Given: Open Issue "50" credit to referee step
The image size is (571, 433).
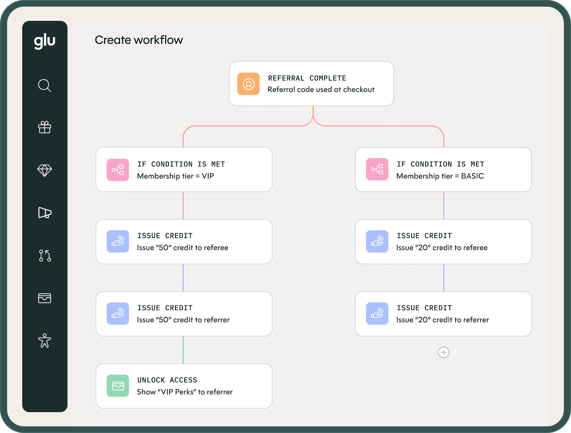Looking at the screenshot, I should pos(184,241).
